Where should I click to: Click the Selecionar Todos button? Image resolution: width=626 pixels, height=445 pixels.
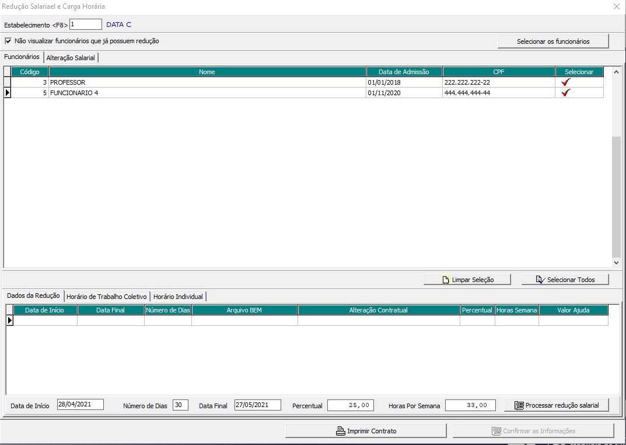565,280
